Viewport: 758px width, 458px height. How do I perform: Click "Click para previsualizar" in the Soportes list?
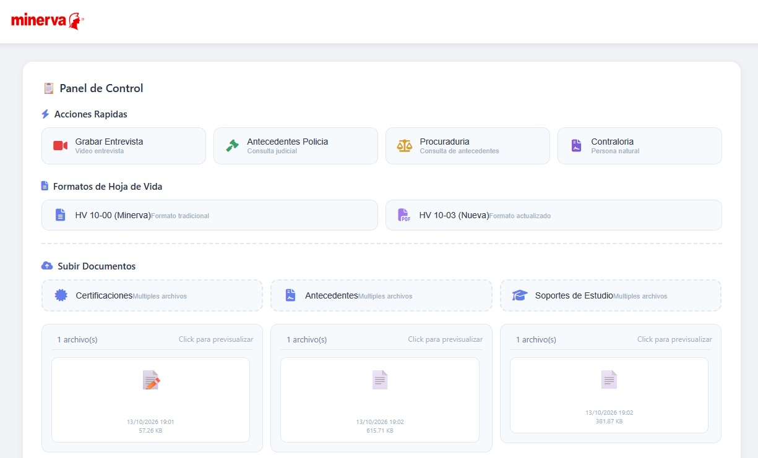coord(674,339)
